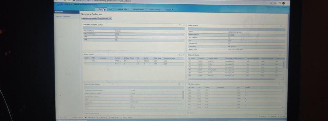This screenshot has width=328, height=121.
Task: Click the Channel Name row label
Action: coord(89,31)
